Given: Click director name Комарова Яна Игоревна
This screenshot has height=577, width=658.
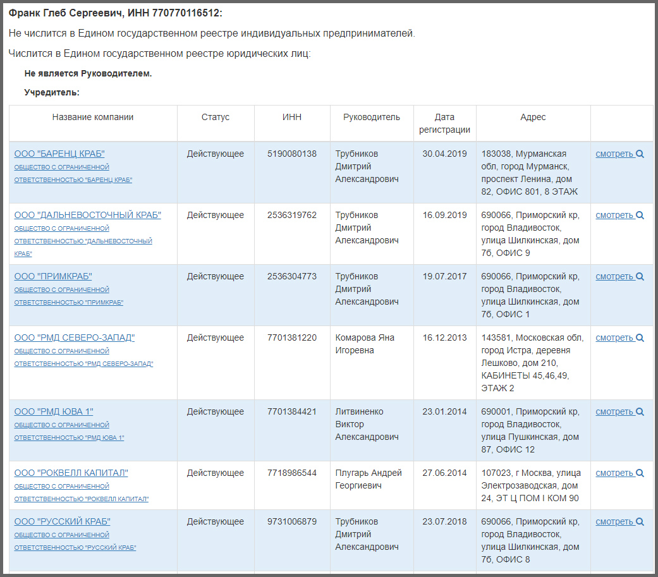Looking at the screenshot, I should [365, 344].
